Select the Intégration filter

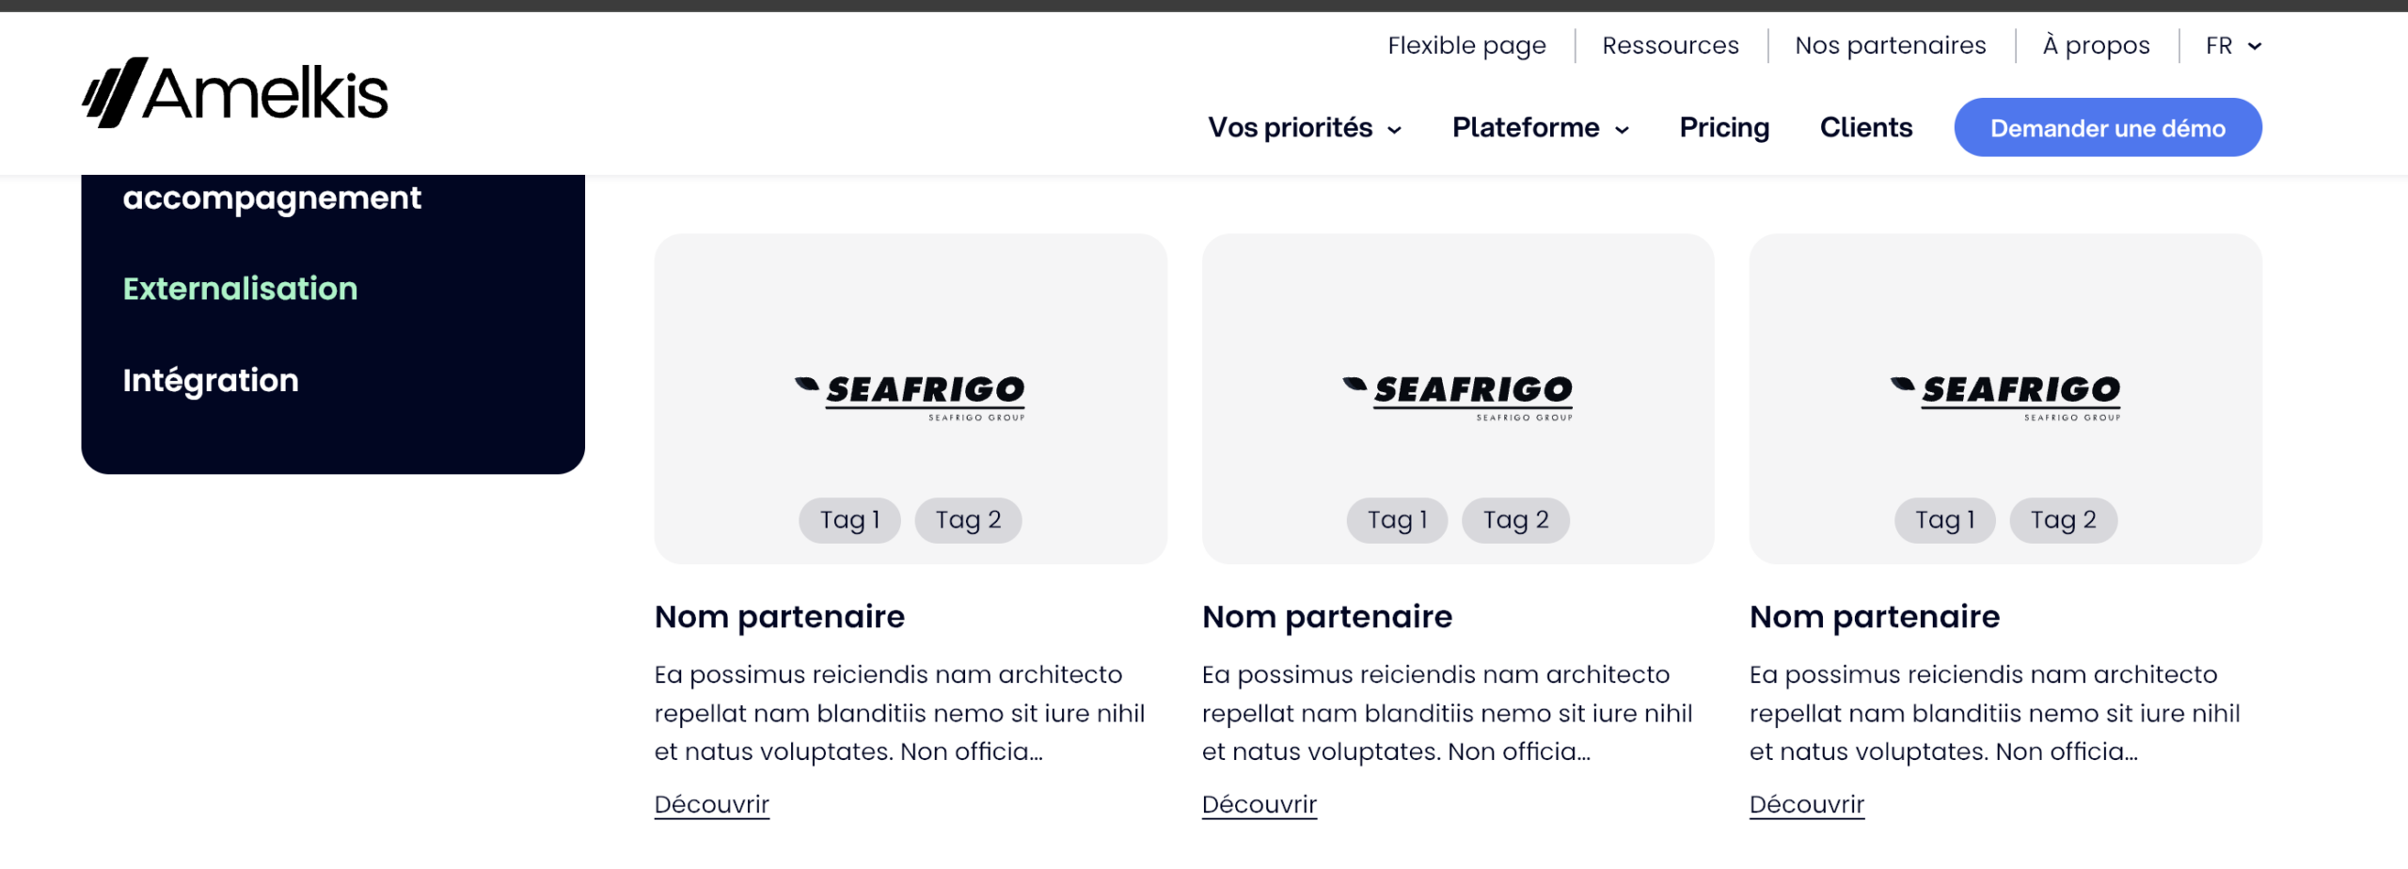(211, 381)
